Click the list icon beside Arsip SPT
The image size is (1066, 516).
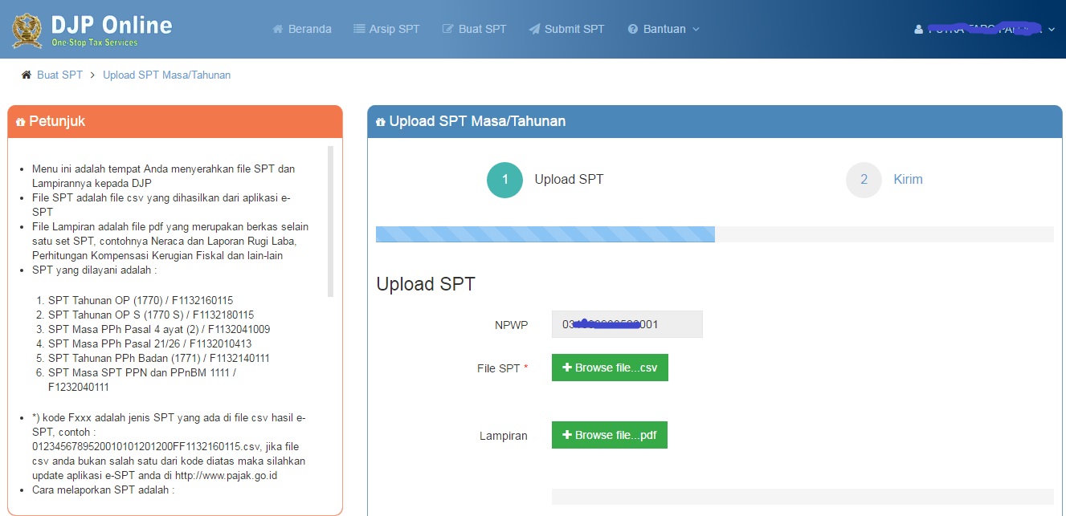[x=359, y=29]
